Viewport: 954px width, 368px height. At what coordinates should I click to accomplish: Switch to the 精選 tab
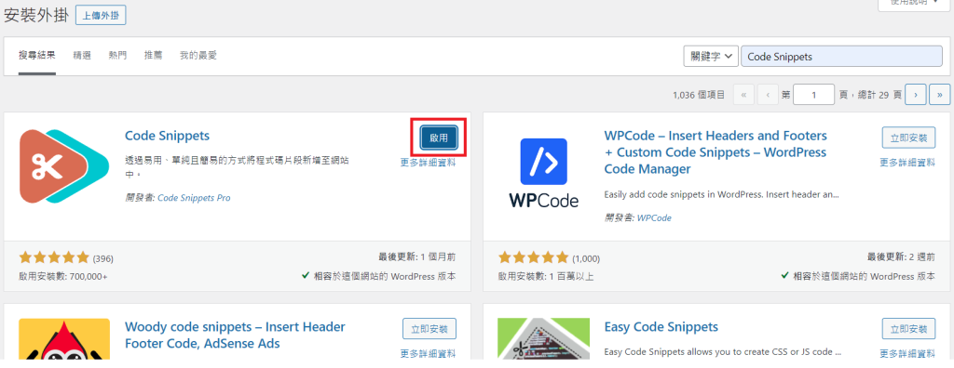[x=82, y=55]
